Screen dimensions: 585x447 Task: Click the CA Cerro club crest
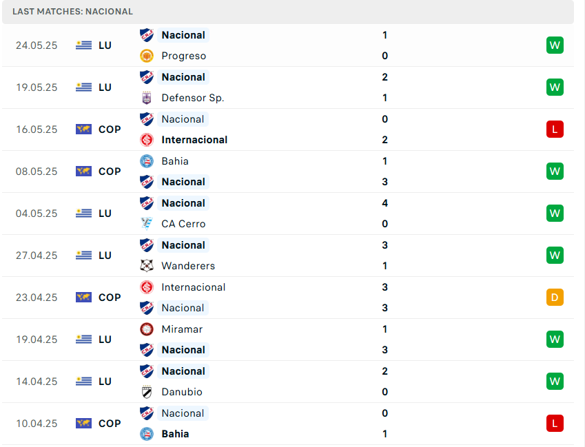pos(146,224)
